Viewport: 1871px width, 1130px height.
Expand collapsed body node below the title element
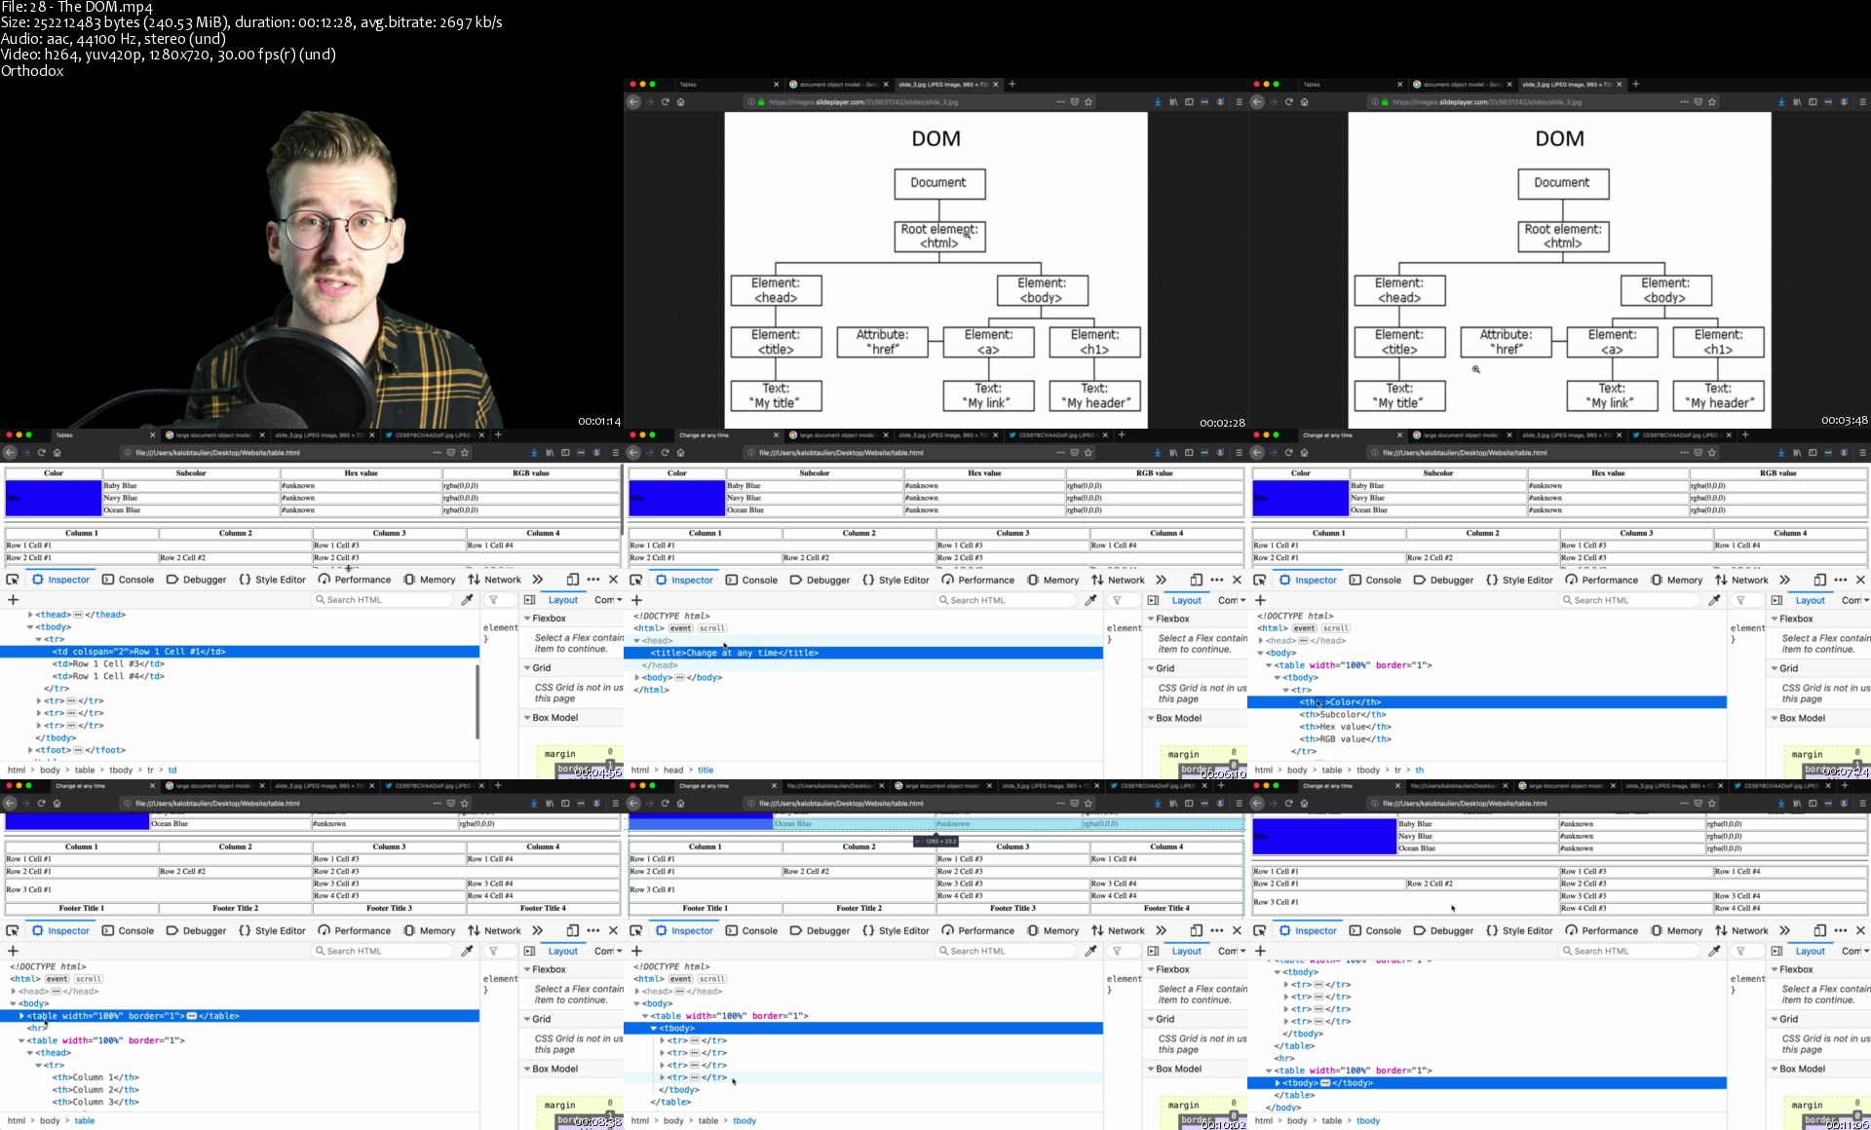point(637,677)
